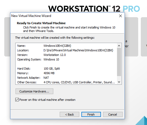This screenshot has width=147, height=125.
Task: Click the settings list scroll up arrow
Action: (x=119, y=46)
